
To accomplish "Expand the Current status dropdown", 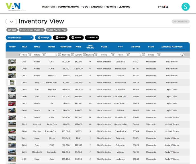I will [x=92, y=38].
